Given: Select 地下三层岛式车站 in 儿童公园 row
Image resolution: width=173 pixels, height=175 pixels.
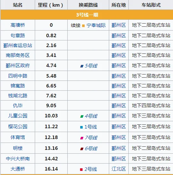Looking at the screenshot, I should [x=151, y=116].
